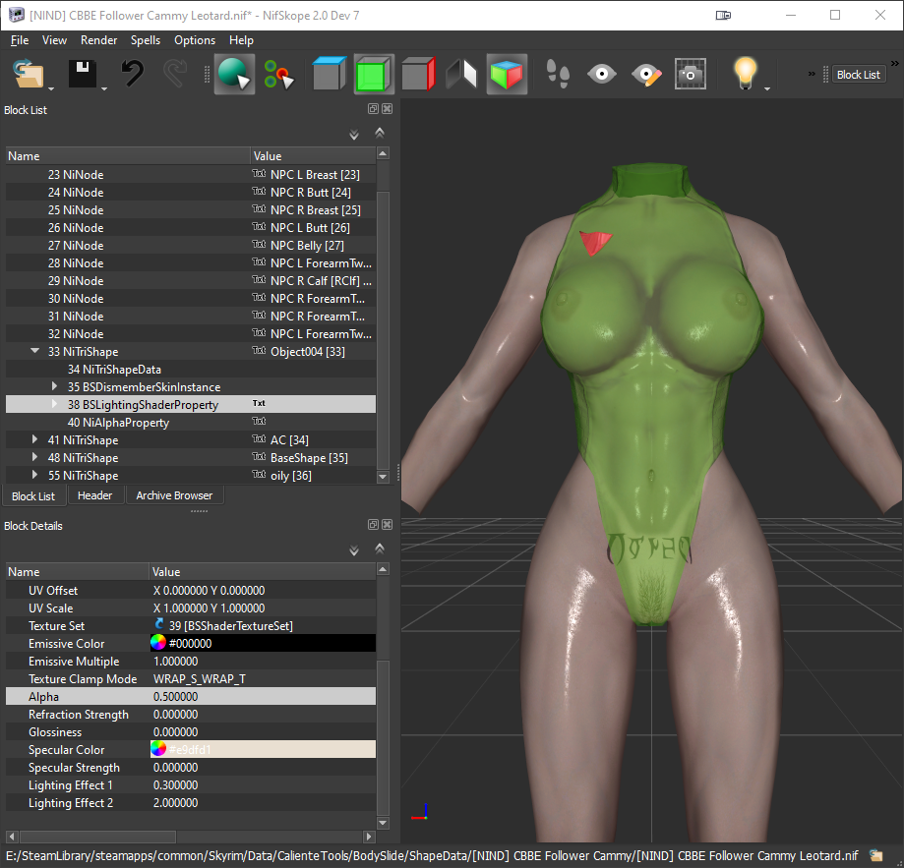
Task: Click the Undo arrow icon
Action: (x=132, y=75)
